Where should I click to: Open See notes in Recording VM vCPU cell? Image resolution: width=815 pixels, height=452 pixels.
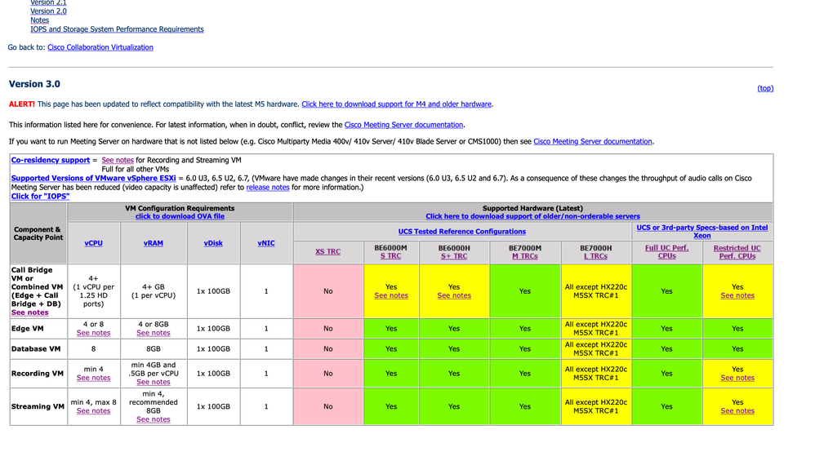(x=94, y=378)
